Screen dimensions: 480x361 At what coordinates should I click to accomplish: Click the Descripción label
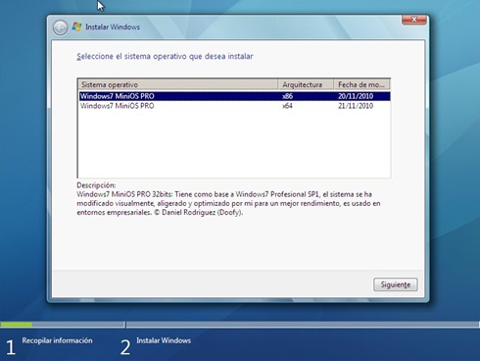[x=96, y=185]
